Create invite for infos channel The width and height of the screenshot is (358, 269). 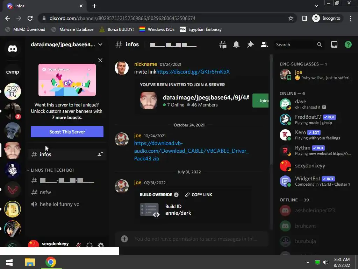[x=100, y=154]
